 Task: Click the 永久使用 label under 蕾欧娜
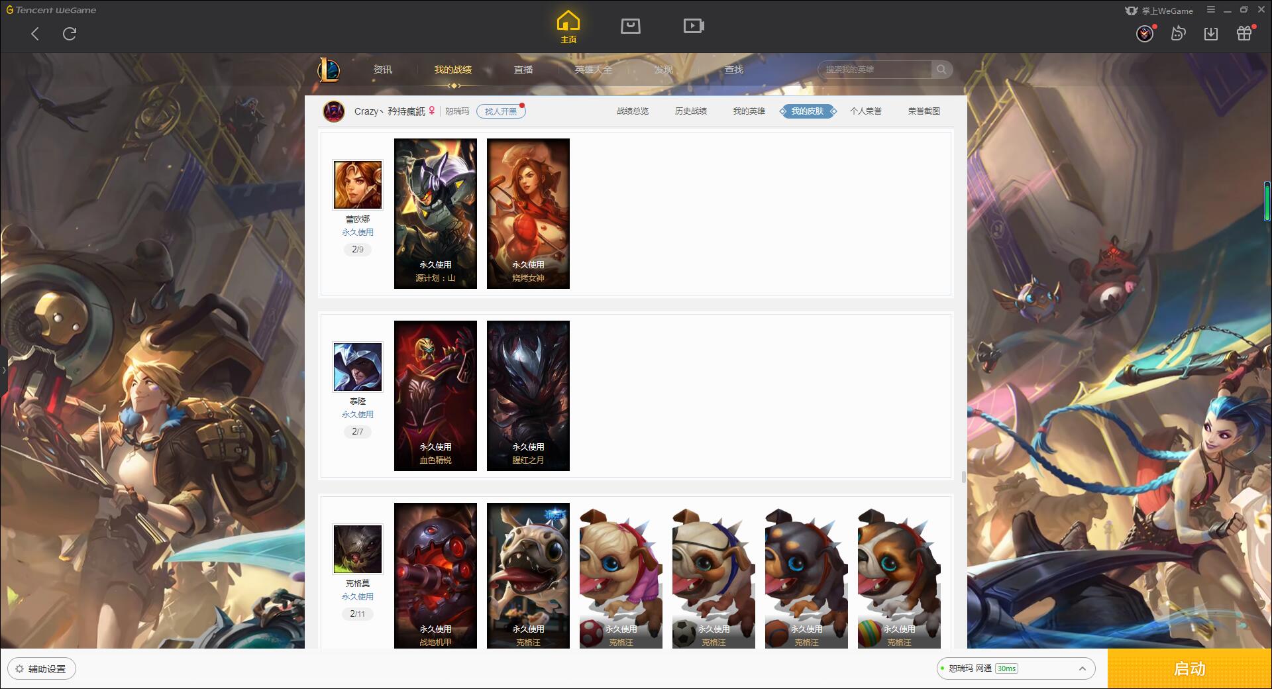click(358, 233)
